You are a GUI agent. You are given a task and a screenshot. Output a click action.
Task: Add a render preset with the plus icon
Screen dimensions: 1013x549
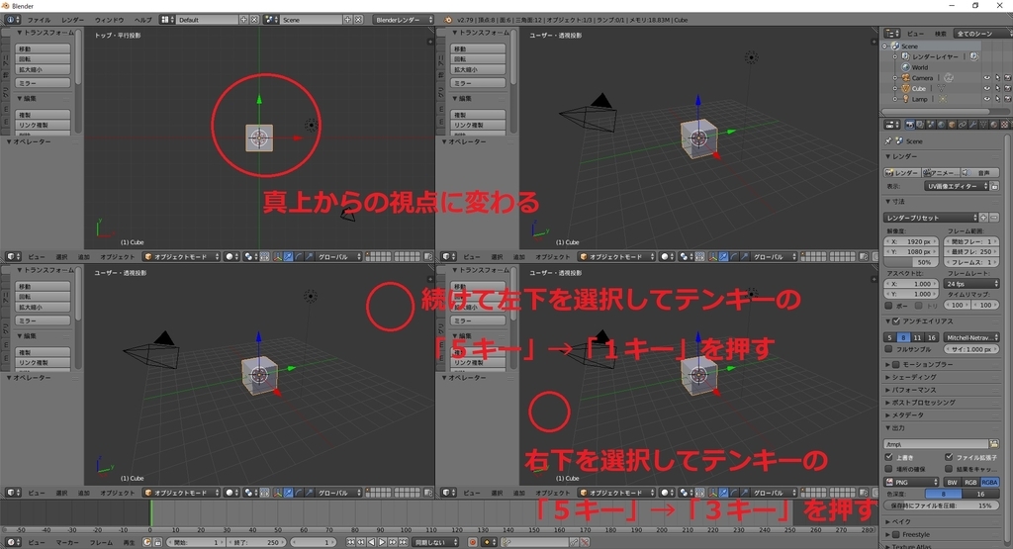pos(983,218)
